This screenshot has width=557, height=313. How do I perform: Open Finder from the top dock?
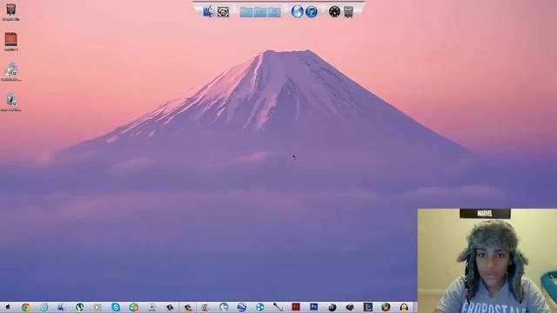coord(209,11)
